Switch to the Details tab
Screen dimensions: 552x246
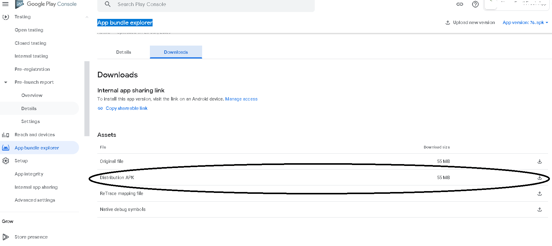pyautogui.click(x=123, y=52)
